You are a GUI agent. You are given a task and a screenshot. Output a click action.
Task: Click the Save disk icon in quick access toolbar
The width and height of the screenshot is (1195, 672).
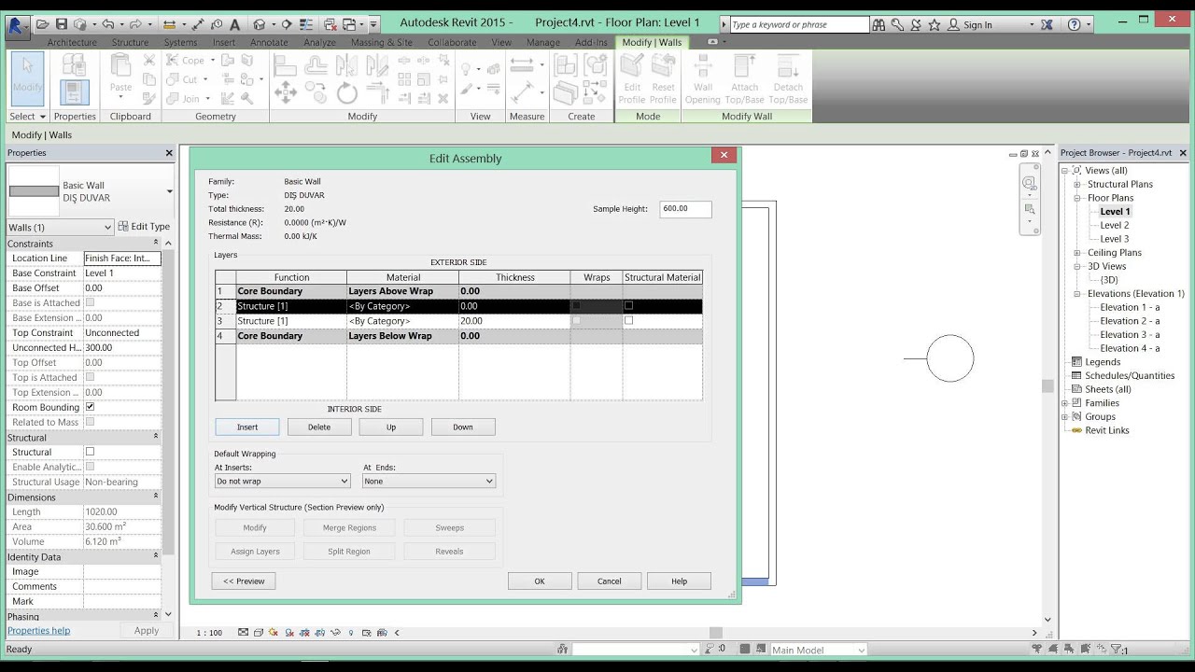point(62,24)
